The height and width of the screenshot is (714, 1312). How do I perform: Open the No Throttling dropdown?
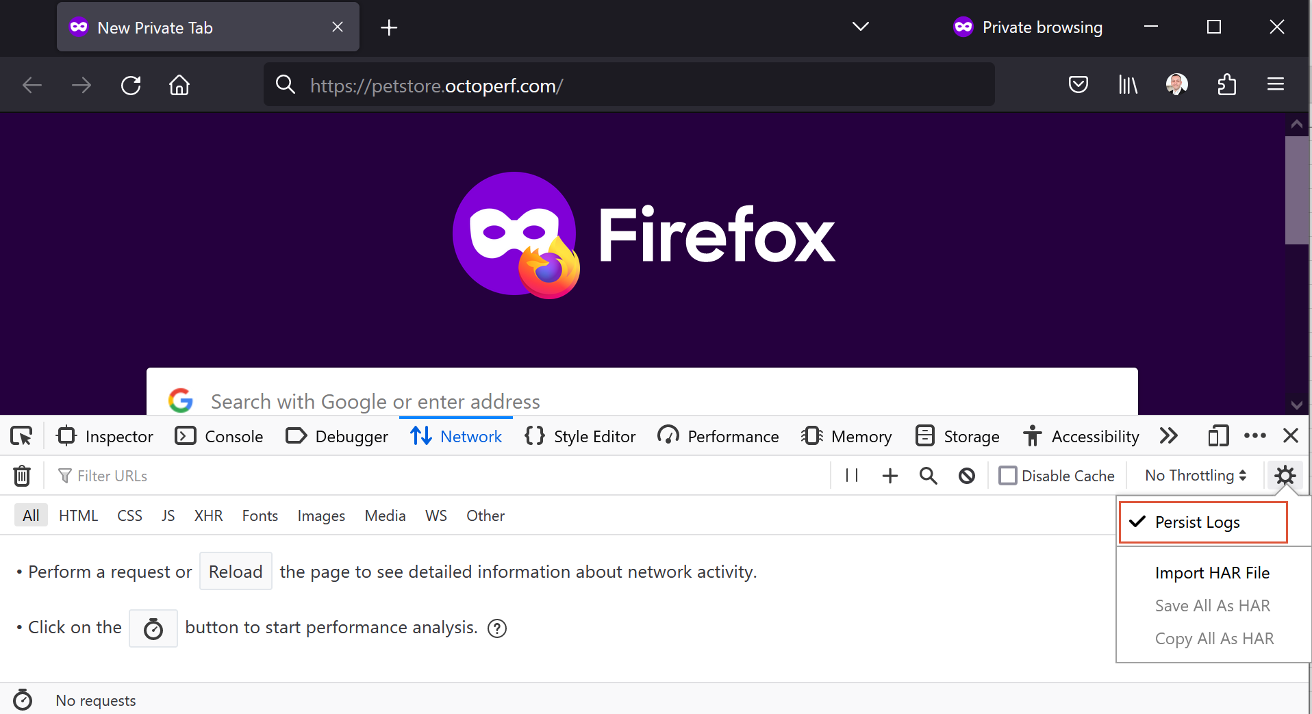[1196, 476]
